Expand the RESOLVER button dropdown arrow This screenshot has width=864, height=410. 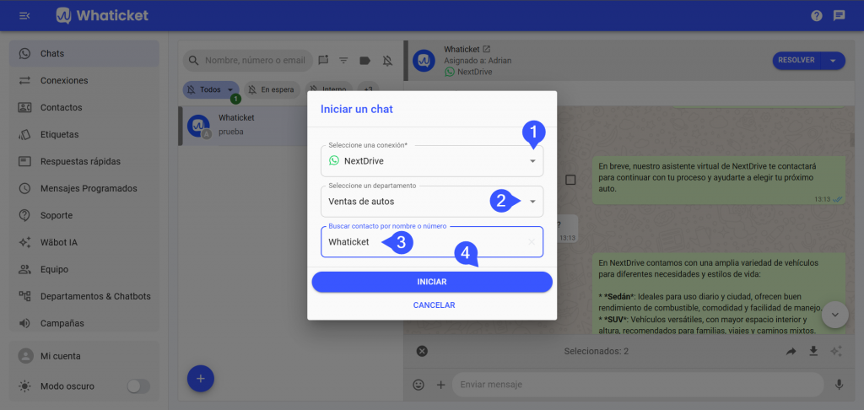tap(833, 61)
